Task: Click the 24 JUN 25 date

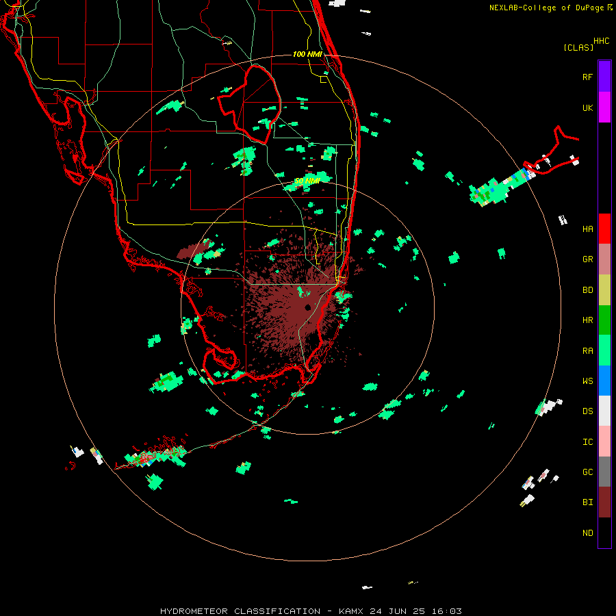Action: click(398, 611)
